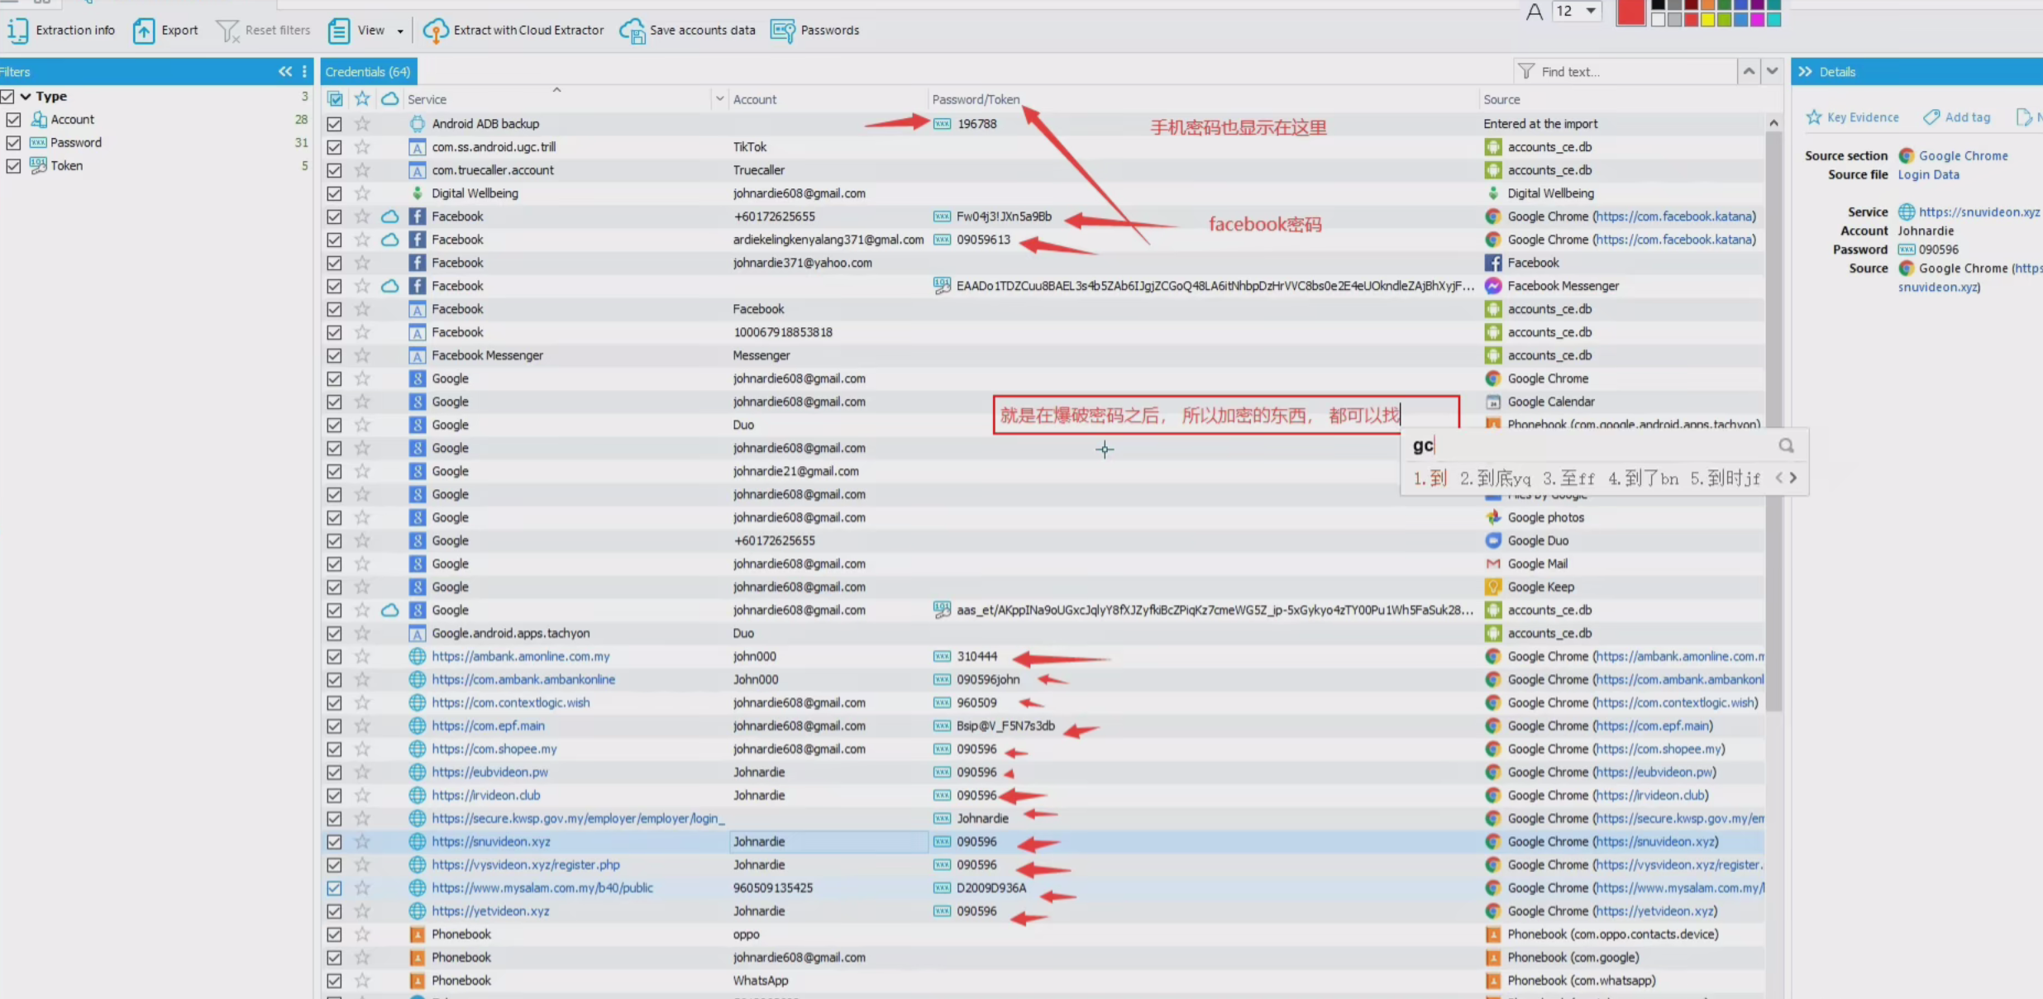Open the View dropdown arrow

(x=400, y=31)
